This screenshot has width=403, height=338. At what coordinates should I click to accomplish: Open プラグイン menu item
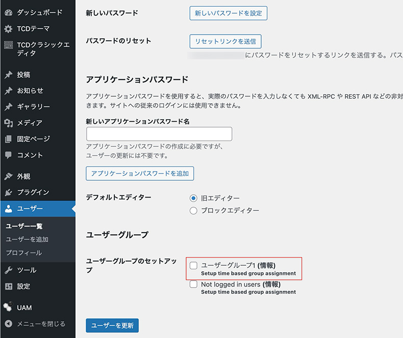(38, 192)
